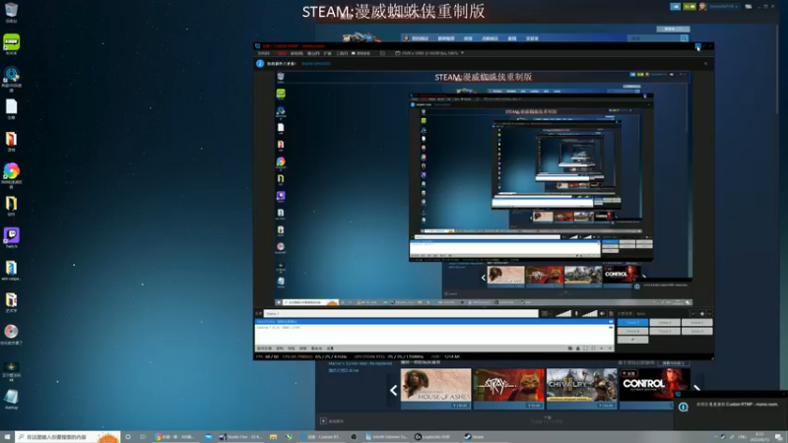Select the highlighted blue source row
The width and height of the screenshot is (788, 443).
tap(434, 322)
